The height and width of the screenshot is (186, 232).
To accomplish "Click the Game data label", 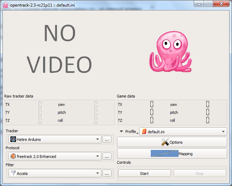I will tap(126, 96).
